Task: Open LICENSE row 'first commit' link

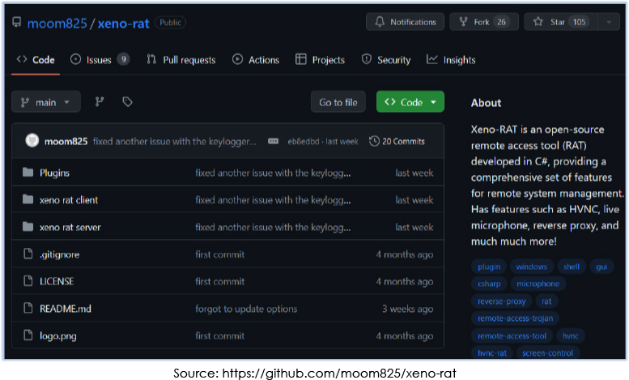Action: coord(220,282)
